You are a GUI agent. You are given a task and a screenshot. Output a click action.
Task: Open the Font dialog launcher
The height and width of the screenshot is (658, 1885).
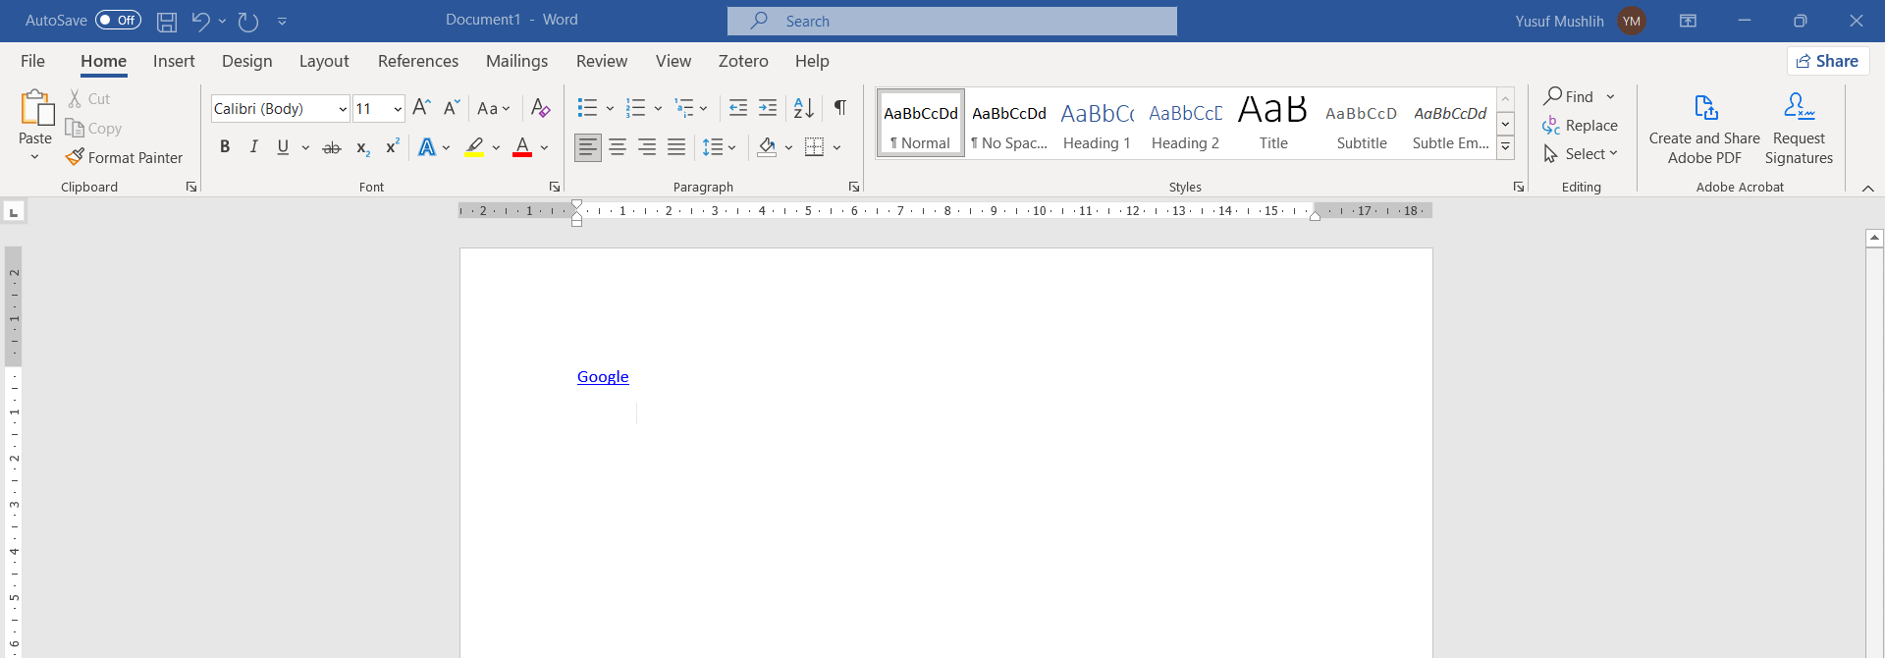[555, 187]
